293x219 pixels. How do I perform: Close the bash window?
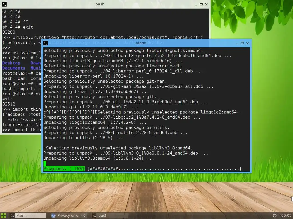pos(206,4)
